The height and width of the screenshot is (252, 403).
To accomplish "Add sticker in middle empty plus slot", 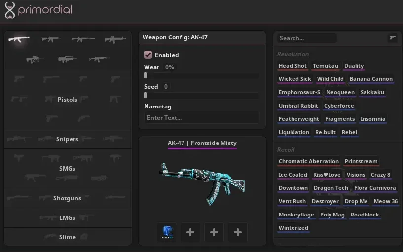I will click(x=214, y=232).
